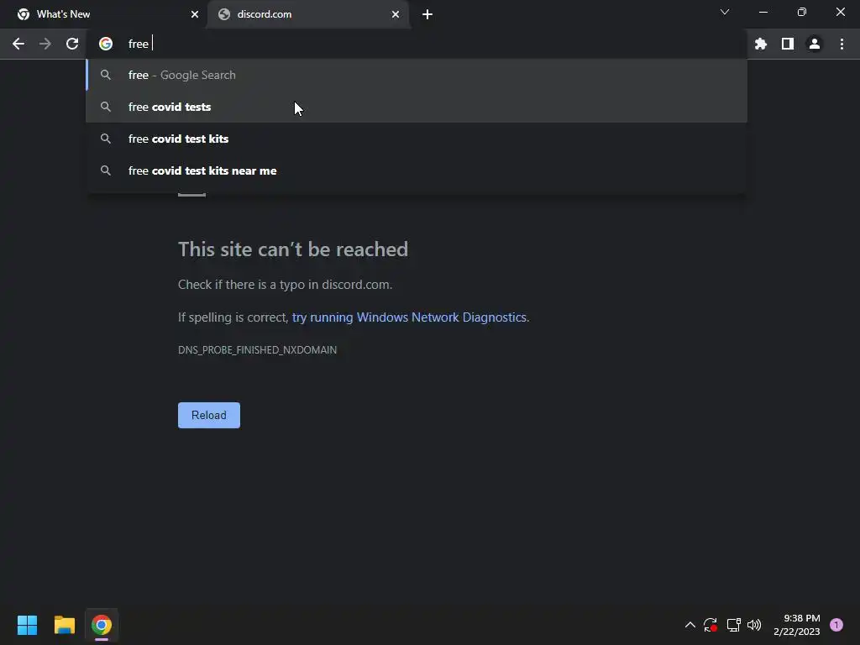Choose the 'free covid tests' suggestion
860x645 pixels.
tap(417, 107)
